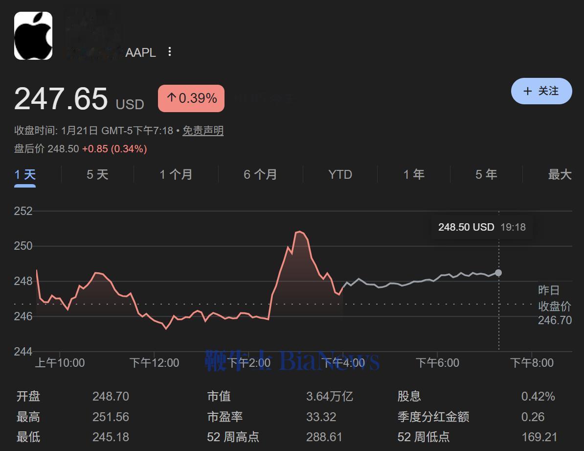The height and width of the screenshot is (451, 584).
Task: Click the chart marker dot at 19:18
Action: click(x=498, y=273)
